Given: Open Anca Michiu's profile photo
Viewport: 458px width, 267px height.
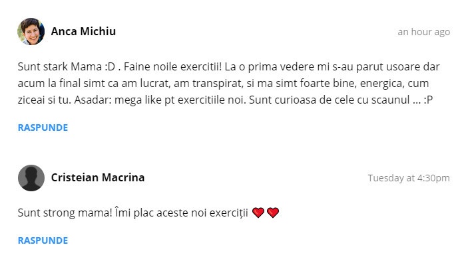Looking at the screenshot, I should 31,31.
